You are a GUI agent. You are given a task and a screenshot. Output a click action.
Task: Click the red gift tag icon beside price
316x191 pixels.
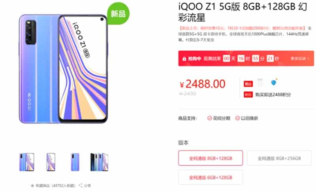coord(248,84)
